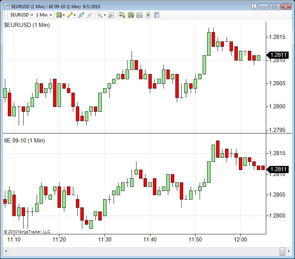
Task: Click the zoom in icon
Action: coord(81,15)
